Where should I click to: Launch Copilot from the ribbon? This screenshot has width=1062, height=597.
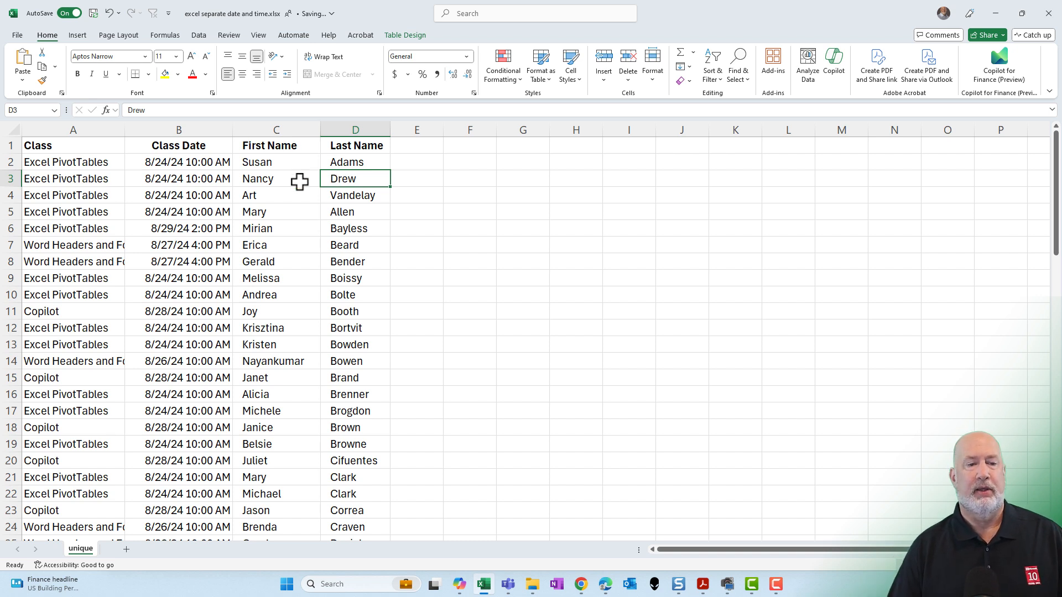834,62
